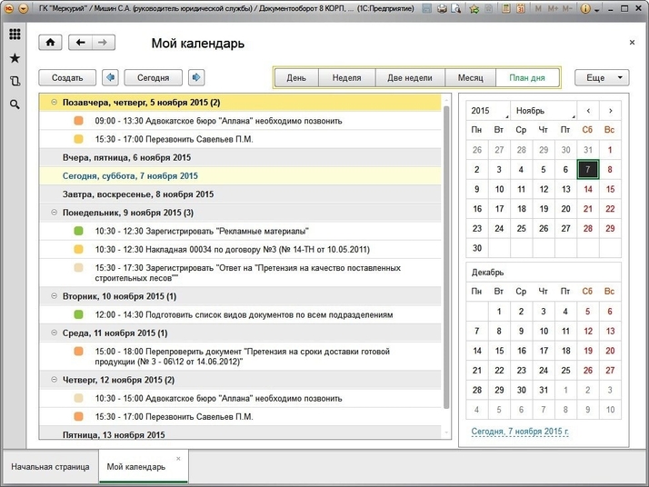Switch view to День
The height and width of the screenshot is (487, 649).
296,78
